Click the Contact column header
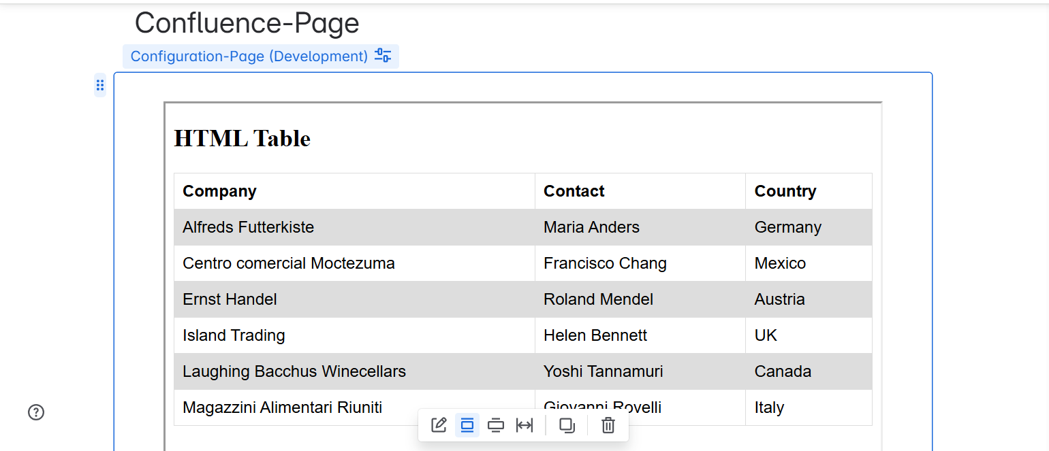Screen dimensions: 1049x451 pos(574,191)
